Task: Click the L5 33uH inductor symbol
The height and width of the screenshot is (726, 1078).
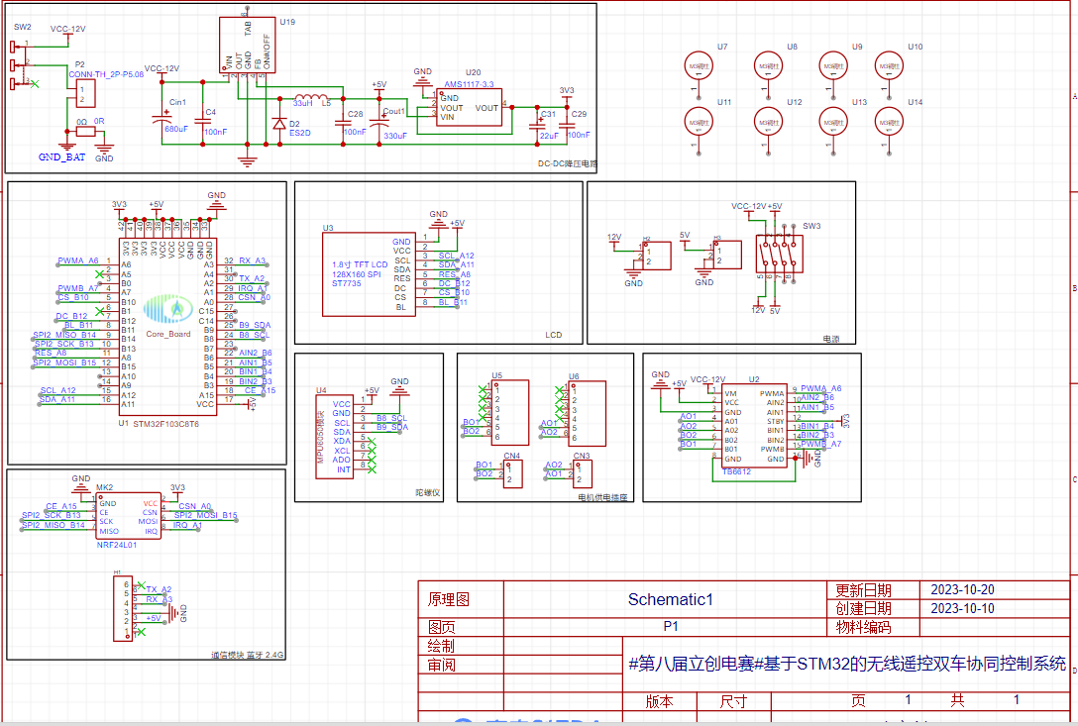Action: click(x=311, y=97)
